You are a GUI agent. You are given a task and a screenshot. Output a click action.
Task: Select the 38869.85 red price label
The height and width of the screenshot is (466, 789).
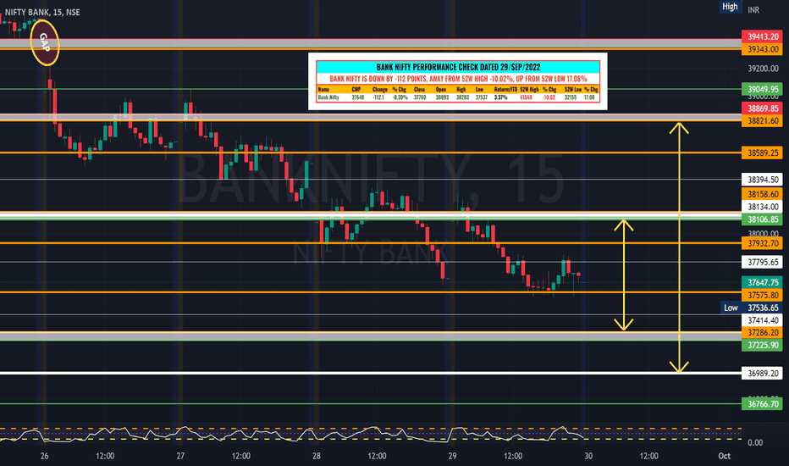coord(762,108)
